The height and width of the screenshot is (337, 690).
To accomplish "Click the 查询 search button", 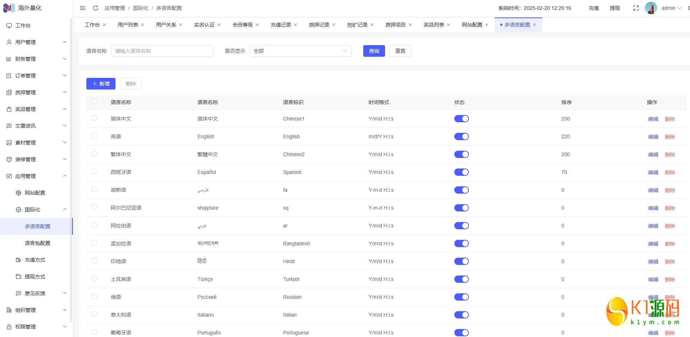I will (x=374, y=51).
